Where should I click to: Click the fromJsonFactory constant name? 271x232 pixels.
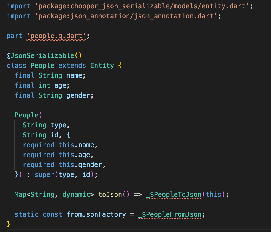(96, 215)
